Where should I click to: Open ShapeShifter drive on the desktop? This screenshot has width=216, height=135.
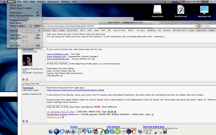pos(157,11)
